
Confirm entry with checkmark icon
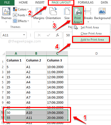48,35
